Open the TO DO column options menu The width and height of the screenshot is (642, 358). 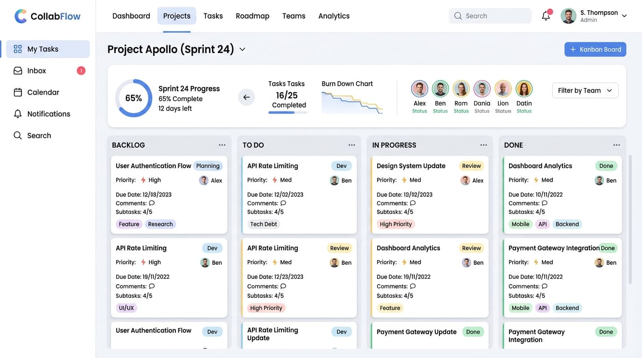click(352, 145)
